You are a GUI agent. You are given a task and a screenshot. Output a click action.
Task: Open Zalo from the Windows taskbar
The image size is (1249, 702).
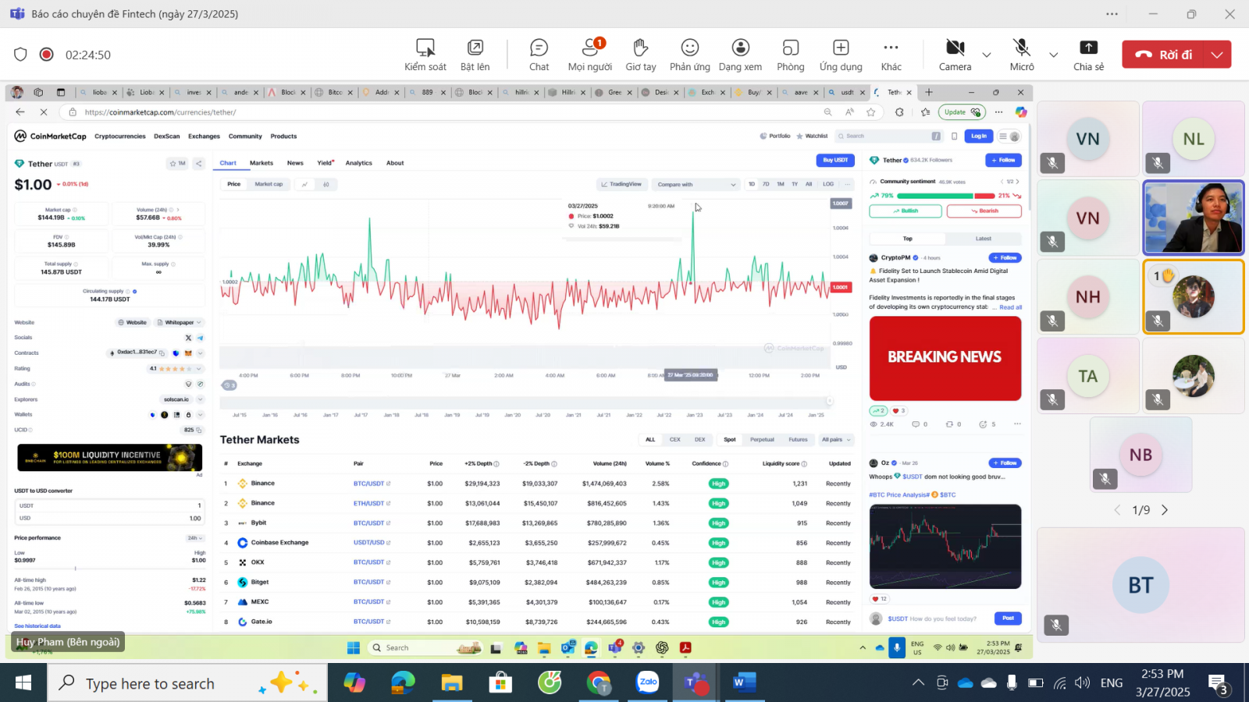click(647, 683)
